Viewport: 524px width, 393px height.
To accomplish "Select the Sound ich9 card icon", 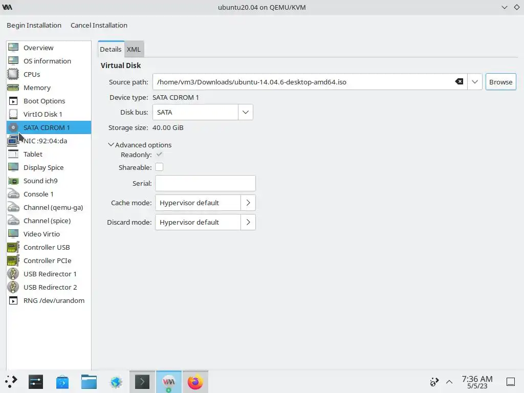I will pyautogui.click(x=13, y=181).
